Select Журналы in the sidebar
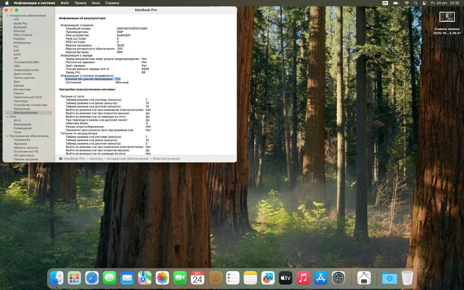 click(20, 144)
